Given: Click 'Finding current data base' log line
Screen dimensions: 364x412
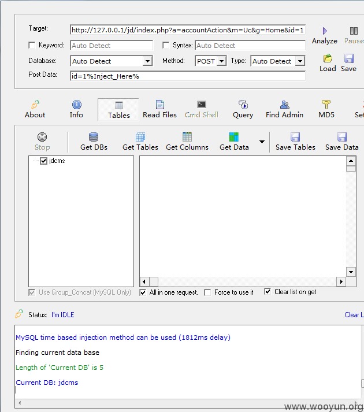Looking at the screenshot, I should pyautogui.click(x=58, y=352).
